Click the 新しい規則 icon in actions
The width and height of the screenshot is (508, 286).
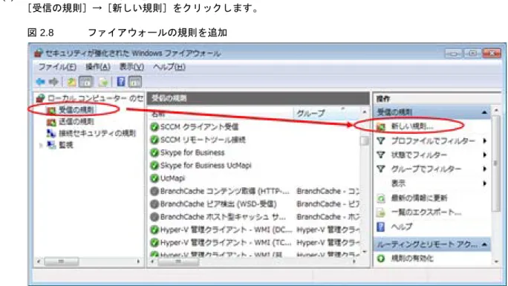381,126
